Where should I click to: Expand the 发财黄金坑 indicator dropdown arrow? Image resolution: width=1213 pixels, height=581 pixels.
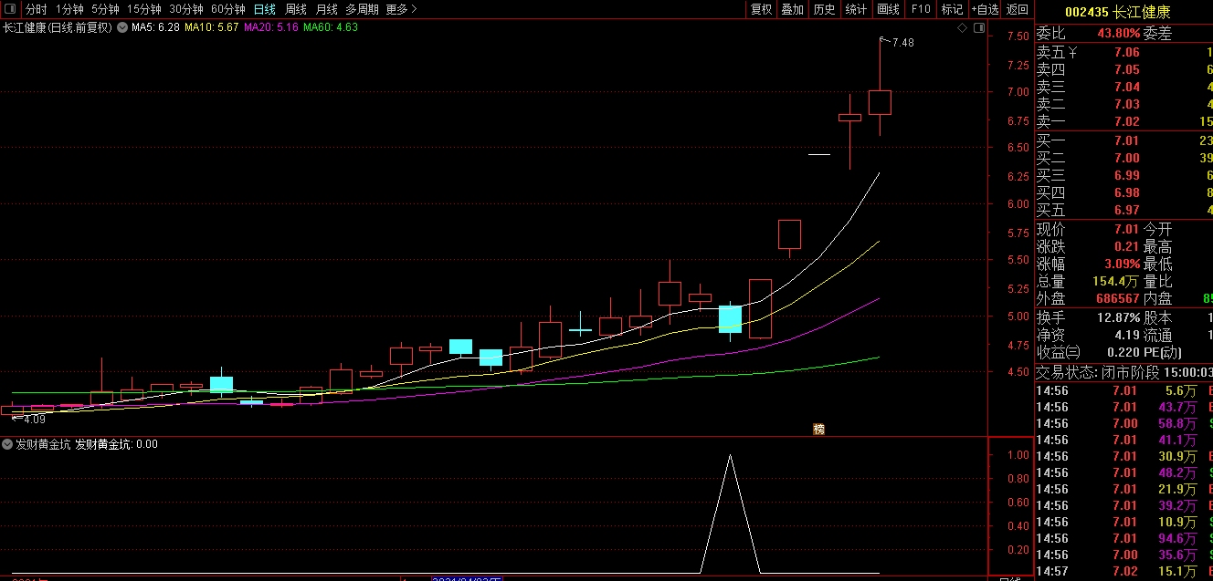[7, 444]
